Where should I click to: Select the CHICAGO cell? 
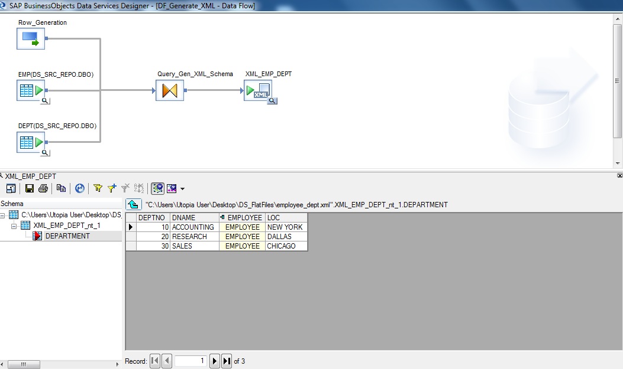pos(286,246)
